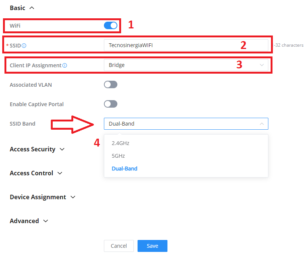Expand the Device Assignment section
The width and height of the screenshot is (305, 259).
tap(43, 197)
